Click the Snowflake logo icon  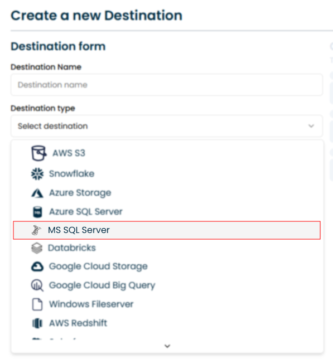pyautogui.click(x=37, y=174)
